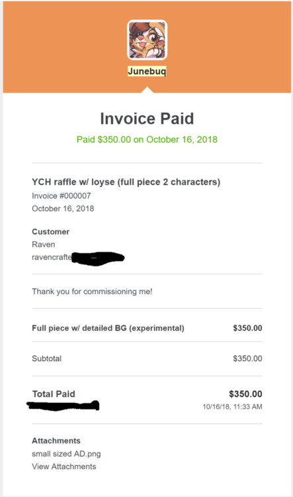Select the Paid $350.00 on October 16 text
Image resolution: width=293 pixels, height=497 pixels.
click(x=147, y=139)
